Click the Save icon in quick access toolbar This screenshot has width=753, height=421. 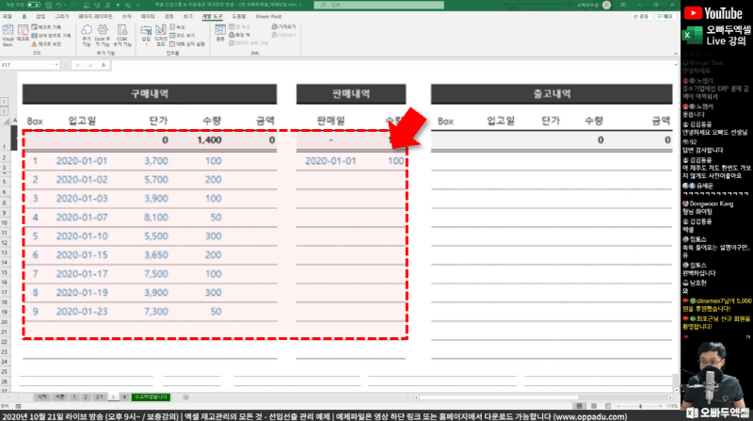point(49,5)
